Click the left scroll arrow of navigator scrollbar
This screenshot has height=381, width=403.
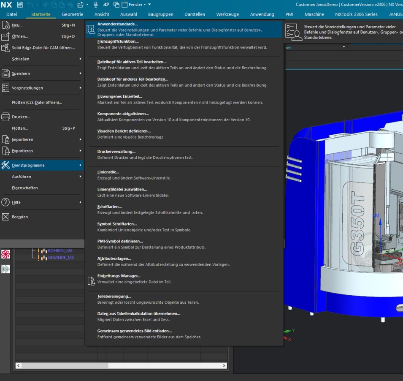18,365
